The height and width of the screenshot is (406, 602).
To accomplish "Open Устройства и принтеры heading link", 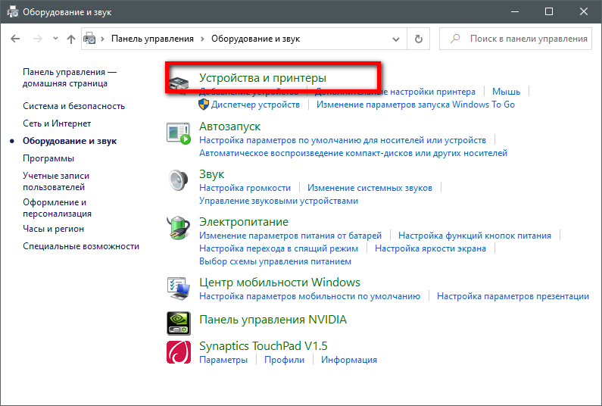I will 262,78.
